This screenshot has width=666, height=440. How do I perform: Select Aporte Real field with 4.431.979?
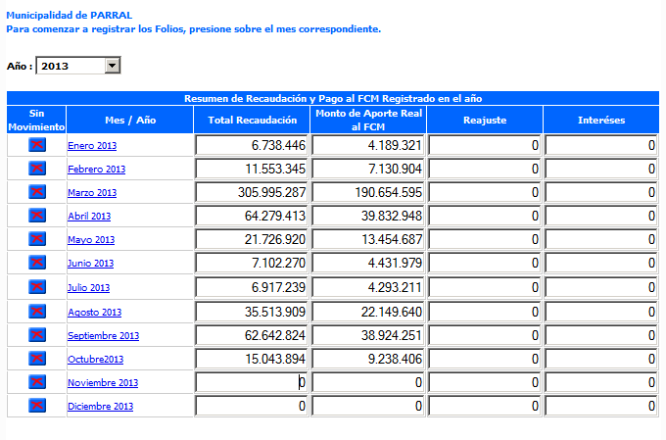pos(368,264)
